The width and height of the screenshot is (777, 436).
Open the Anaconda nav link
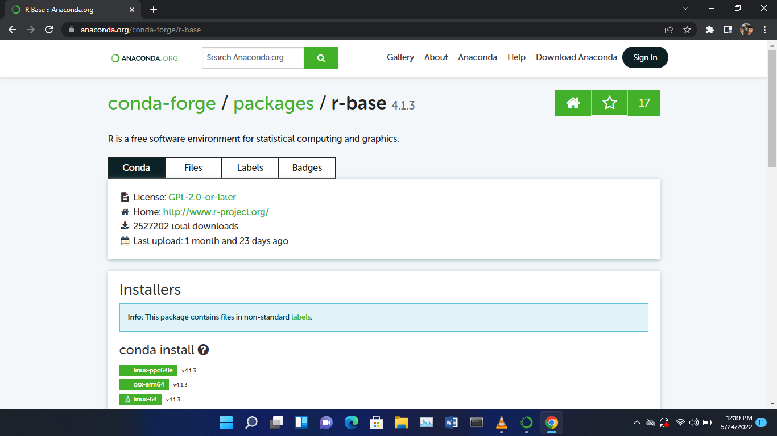(x=478, y=57)
